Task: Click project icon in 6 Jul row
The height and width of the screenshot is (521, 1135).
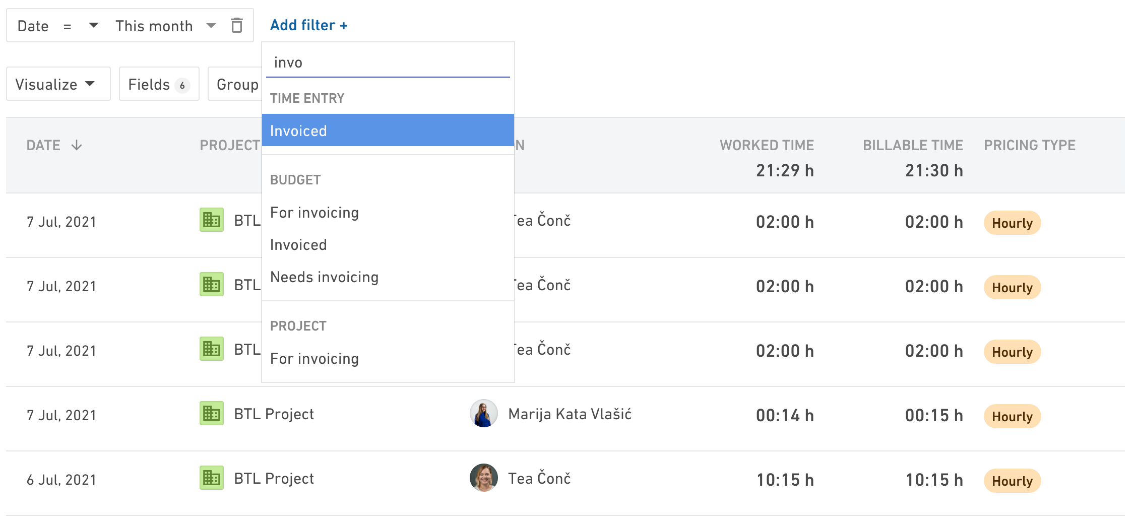Action: coord(212,478)
